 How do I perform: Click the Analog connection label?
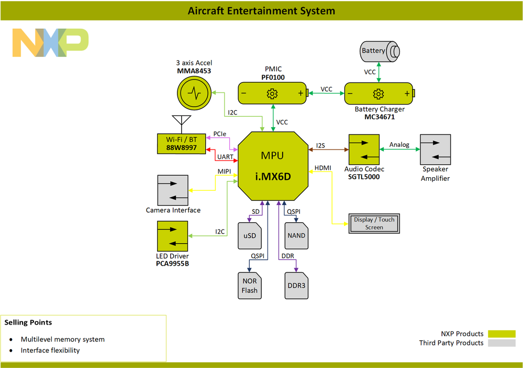[x=399, y=145]
